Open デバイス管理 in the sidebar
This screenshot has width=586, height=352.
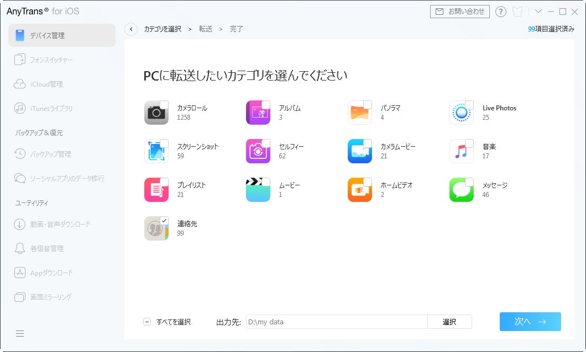click(x=62, y=35)
